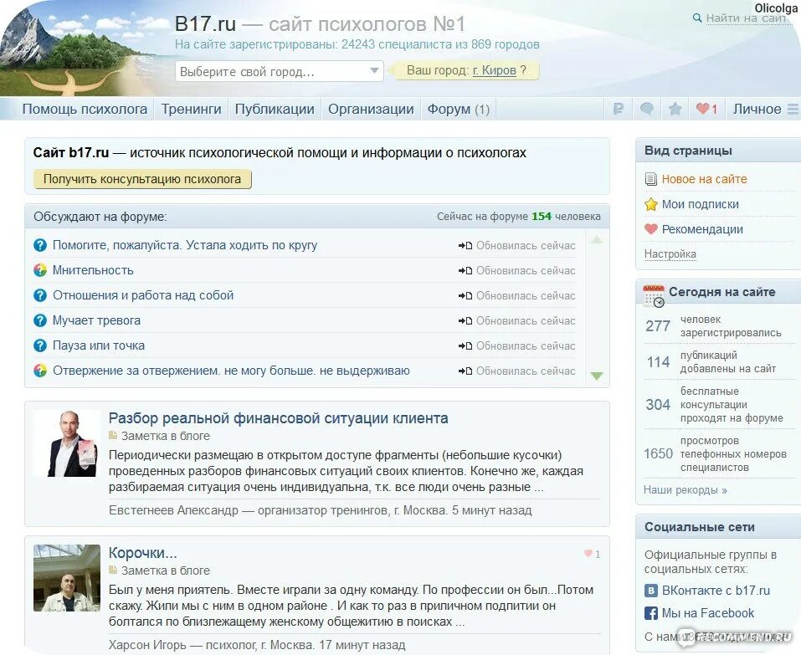Click question icon beside Отношения и работа над собой
Viewport: 801px width, 655px height.
click(40, 295)
